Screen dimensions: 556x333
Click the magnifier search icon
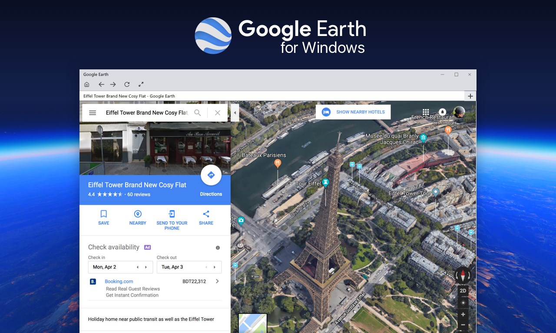coord(198,113)
